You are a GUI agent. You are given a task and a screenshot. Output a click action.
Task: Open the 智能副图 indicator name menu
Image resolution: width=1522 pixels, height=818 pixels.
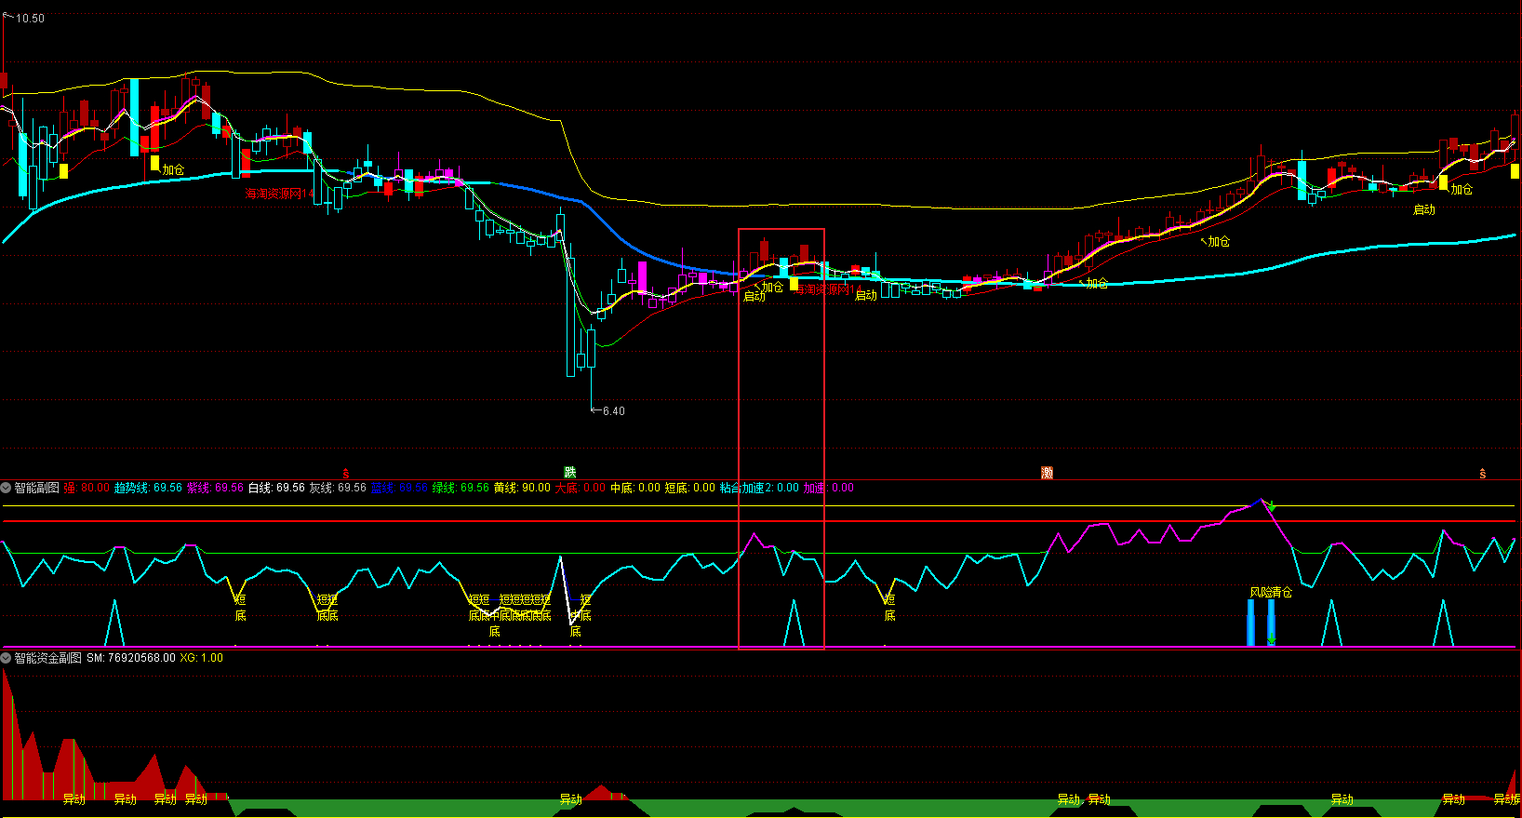pyautogui.click(x=36, y=488)
